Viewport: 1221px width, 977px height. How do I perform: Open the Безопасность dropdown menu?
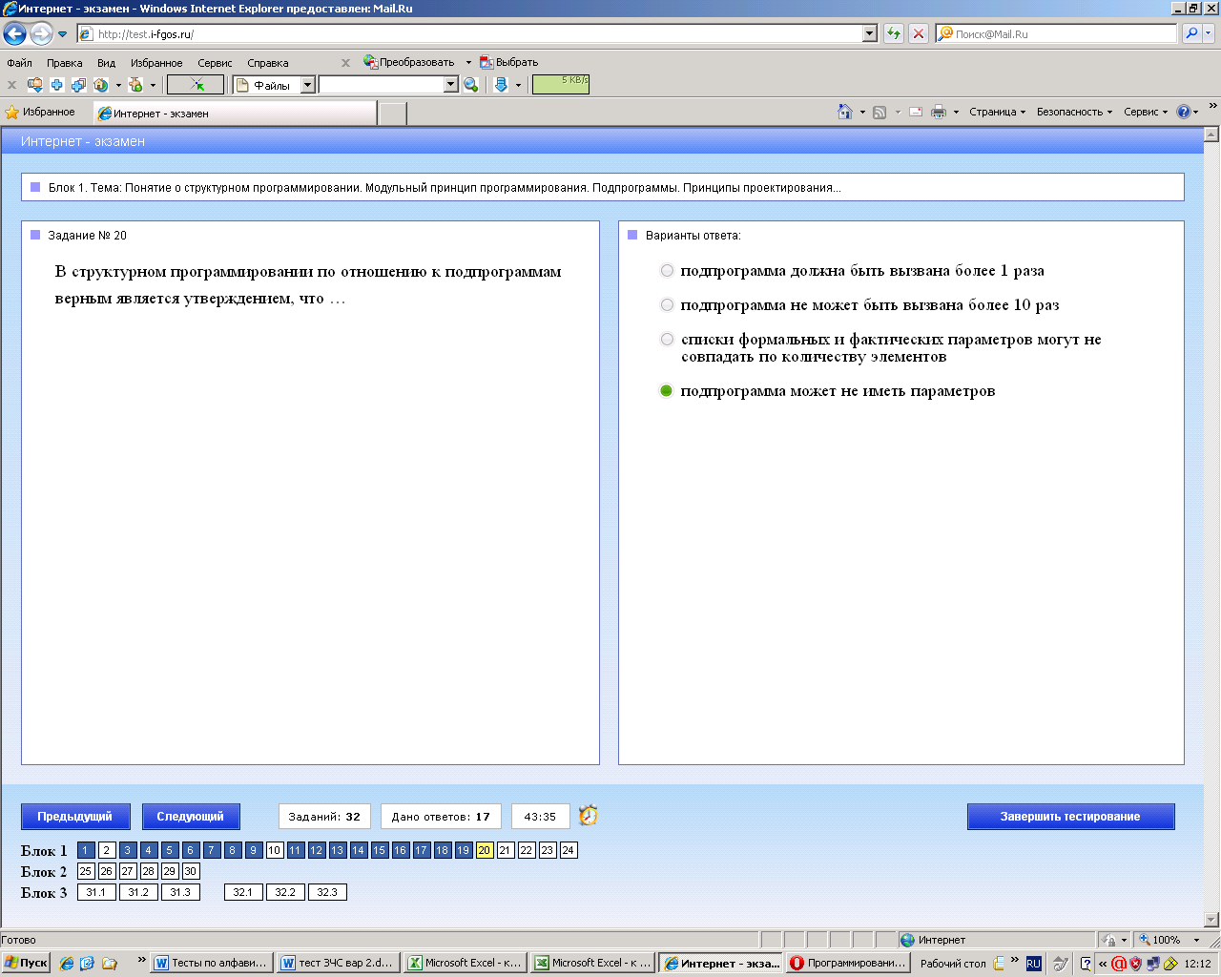(1074, 112)
